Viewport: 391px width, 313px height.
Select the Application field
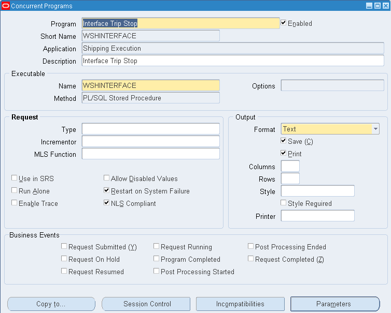click(x=233, y=48)
